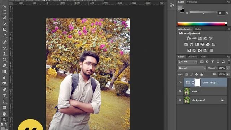Click the foreground color swatch in Color panel
This screenshot has width=231, height=130.
pyautogui.click(x=180, y=8)
